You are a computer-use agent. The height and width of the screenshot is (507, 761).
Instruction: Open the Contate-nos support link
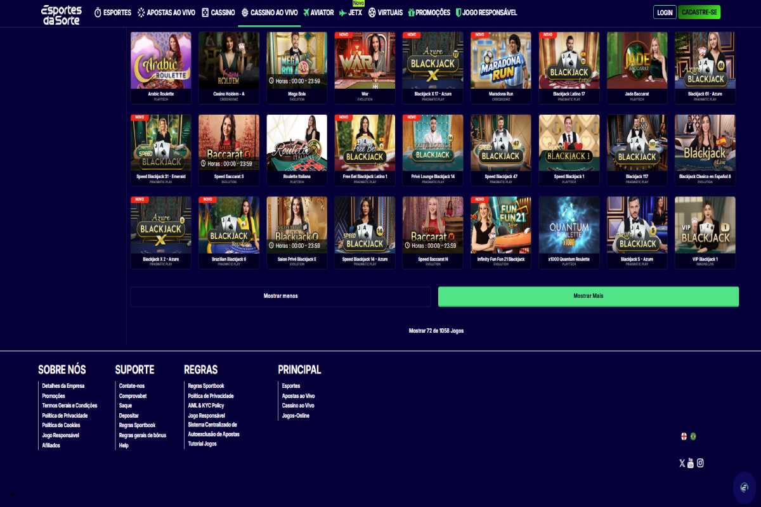click(x=132, y=386)
